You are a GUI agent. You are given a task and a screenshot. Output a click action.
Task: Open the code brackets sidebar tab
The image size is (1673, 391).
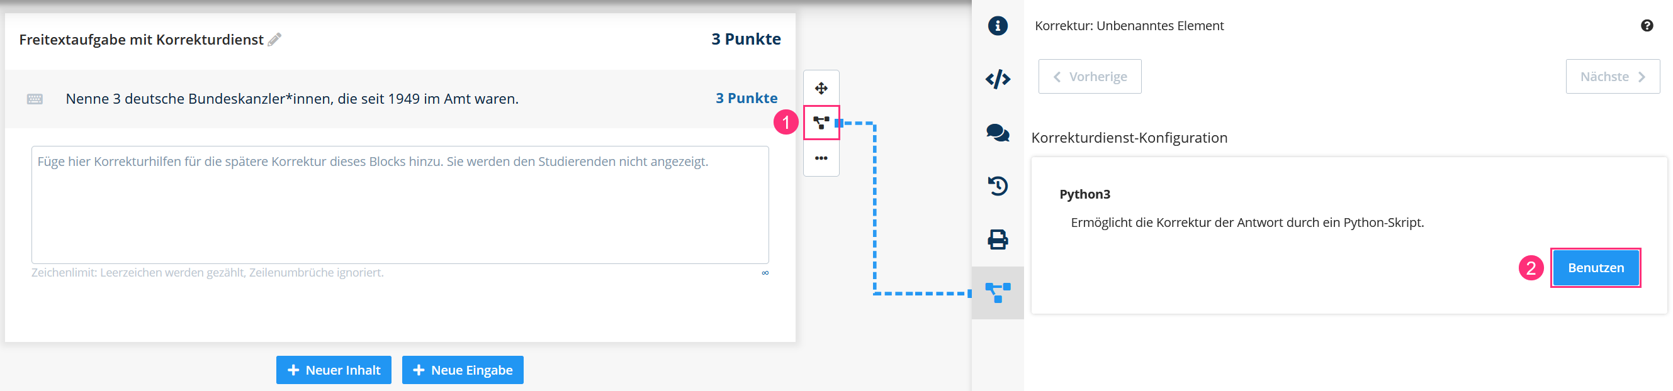tap(997, 79)
